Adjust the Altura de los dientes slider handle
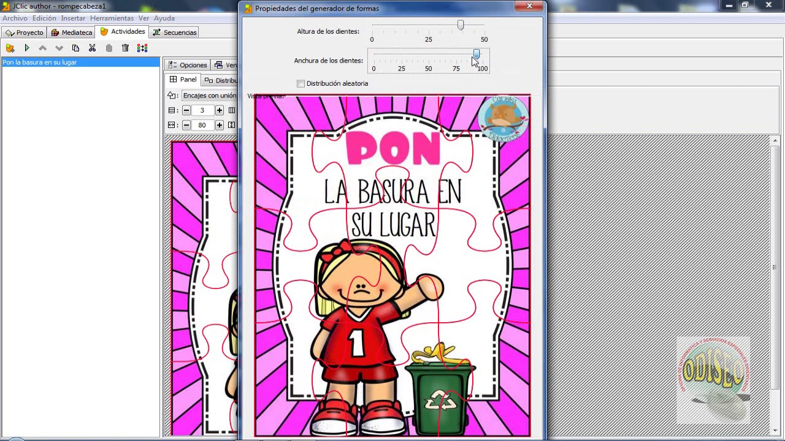The image size is (785, 441). coord(461,25)
